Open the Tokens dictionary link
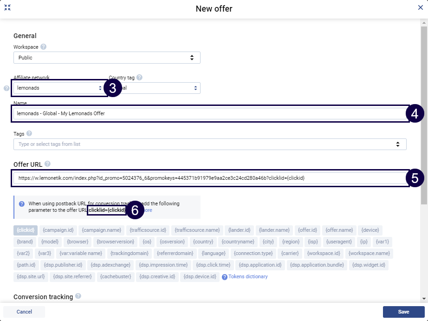The image size is (428, 321). (x=249, y=277)
